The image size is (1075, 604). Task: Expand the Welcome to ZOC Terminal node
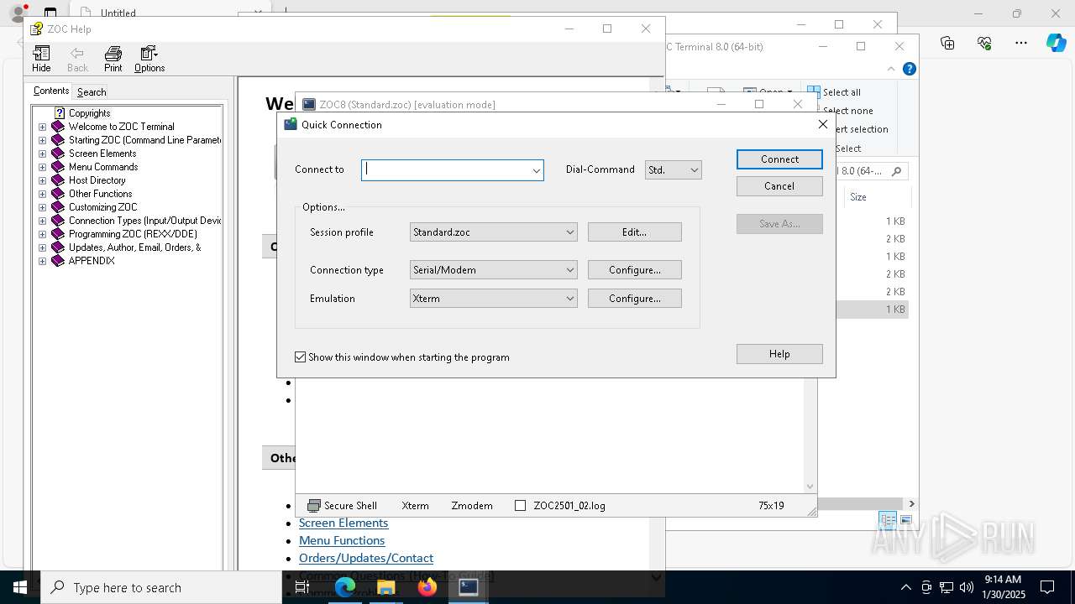pyautogui.click(x=42, y=127)
